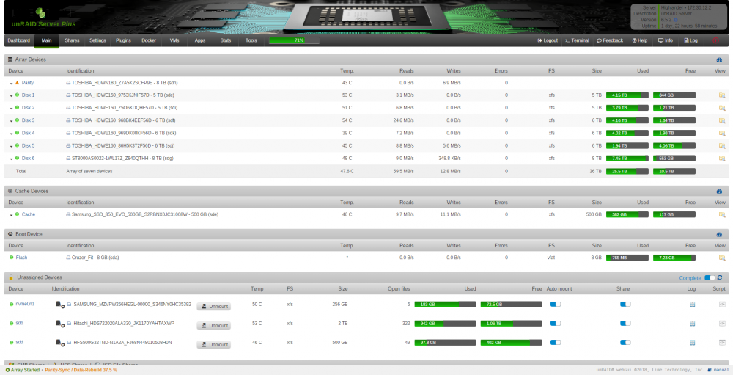Click the version 6.5.2 info icon
Image resolution: width=733 pixels, height=375 pixels.
coord(676,20)
